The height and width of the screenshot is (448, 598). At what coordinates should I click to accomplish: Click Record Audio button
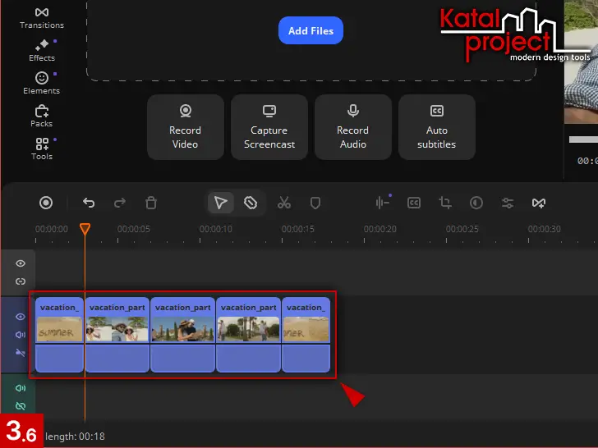point(353,126)
